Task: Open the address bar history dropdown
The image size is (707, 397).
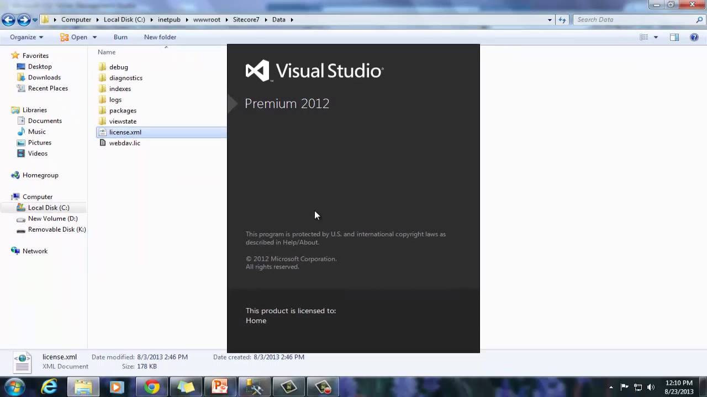Action: (550, 20)
